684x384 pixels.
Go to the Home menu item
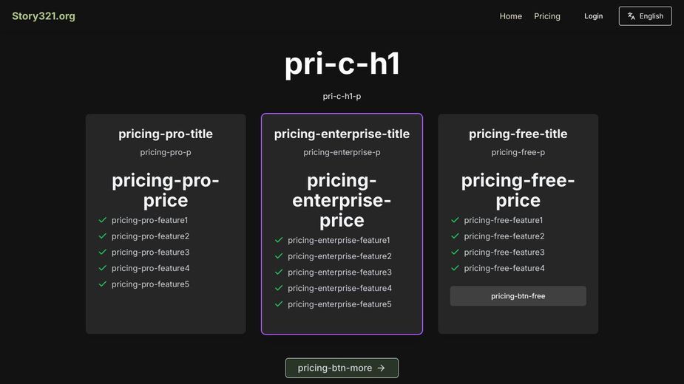[510, 16]
